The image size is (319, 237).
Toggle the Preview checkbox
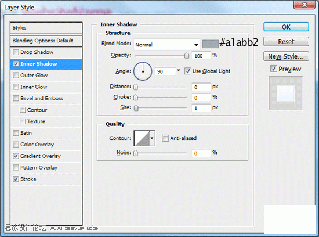(x=274, y=69)
